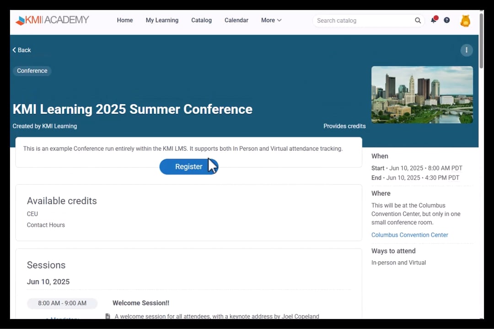Click the document icon beside Welcome Session description
Screen dimensions: 494x329
tap(108, 316)
